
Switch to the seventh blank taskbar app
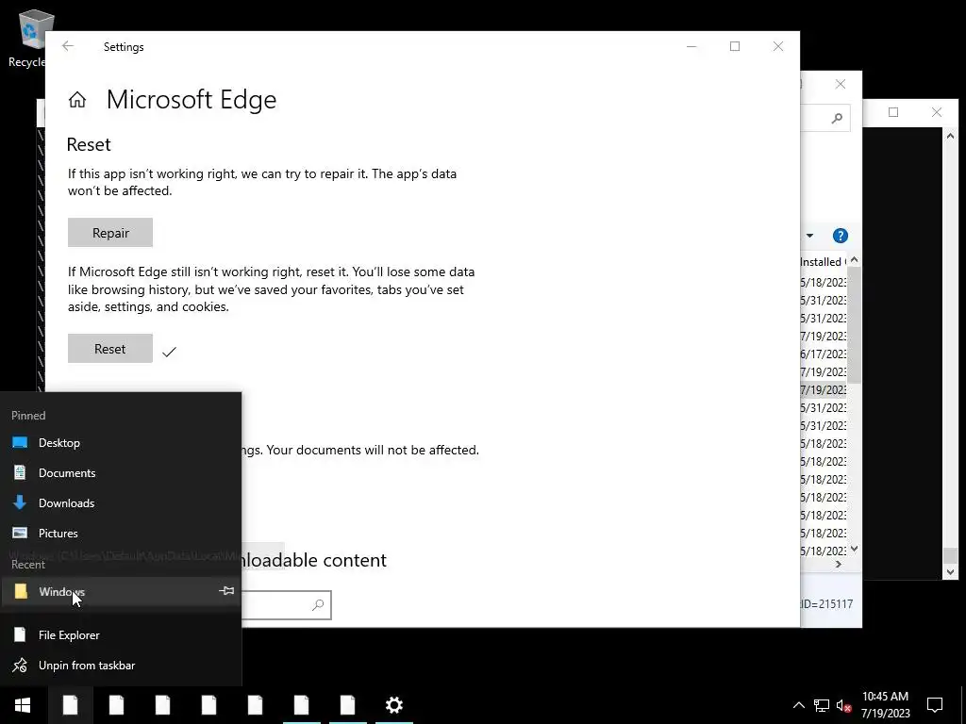tap(347, 705)
